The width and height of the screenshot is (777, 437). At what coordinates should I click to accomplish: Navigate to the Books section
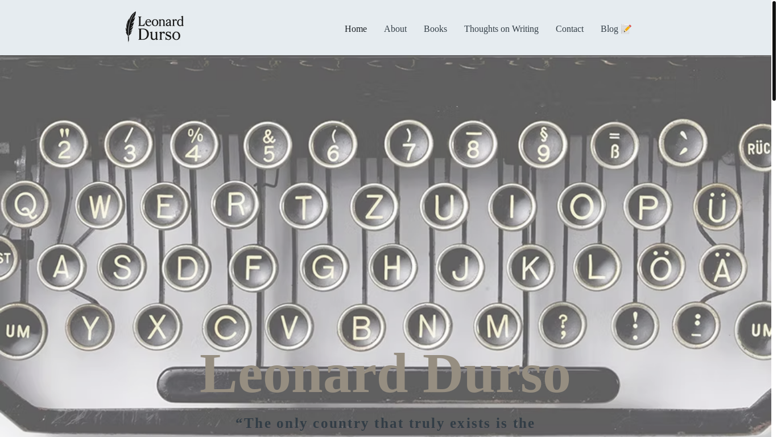435,29
